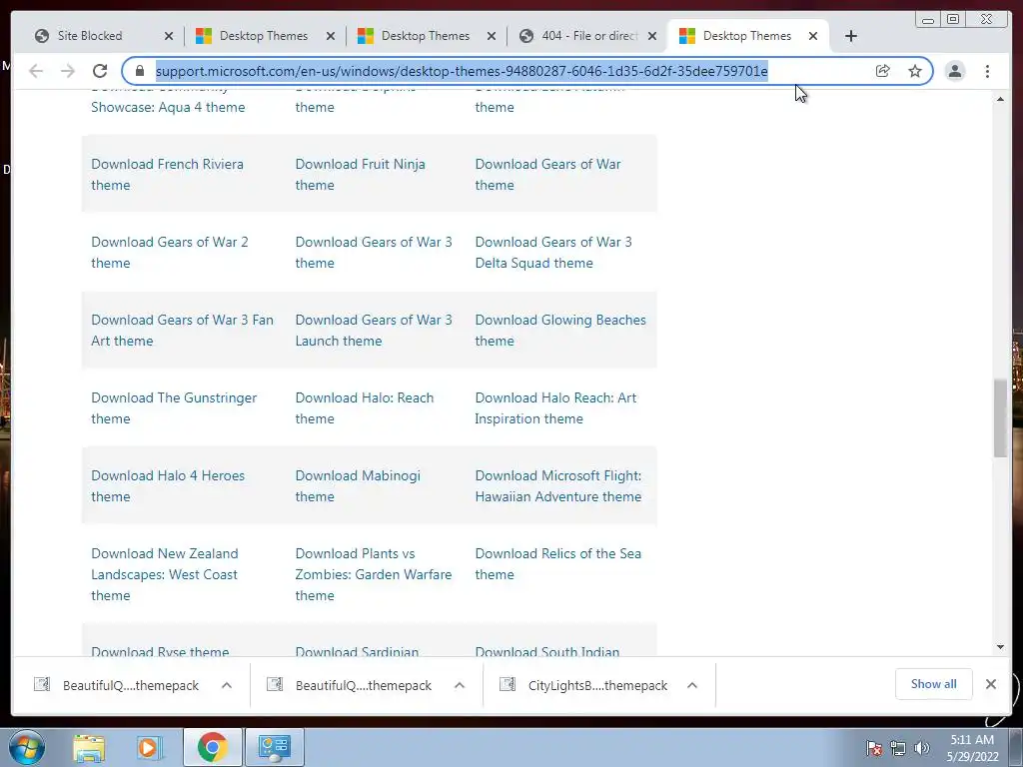Open Download The Gunstringer theme link
Viewport: 1023px width, 767px height.
(x=174, y=407)
